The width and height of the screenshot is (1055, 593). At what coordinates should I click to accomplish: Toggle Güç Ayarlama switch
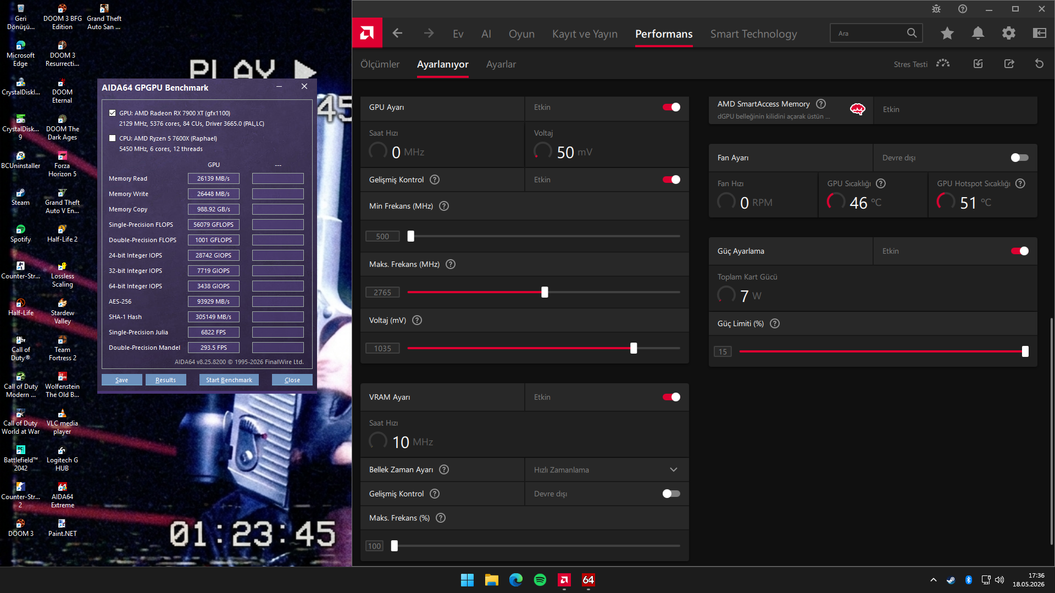[1020, 251]
